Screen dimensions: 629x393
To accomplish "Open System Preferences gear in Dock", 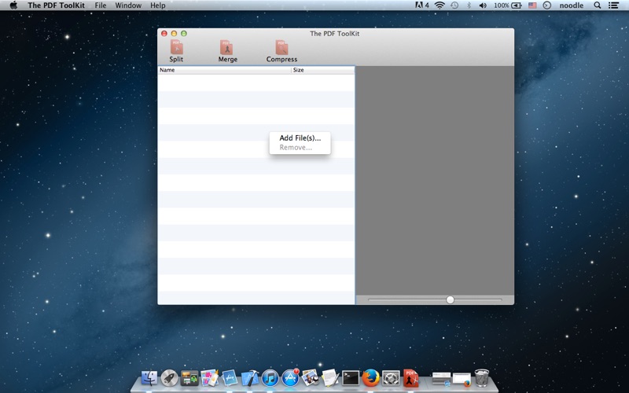I will [x=391, y=378].
